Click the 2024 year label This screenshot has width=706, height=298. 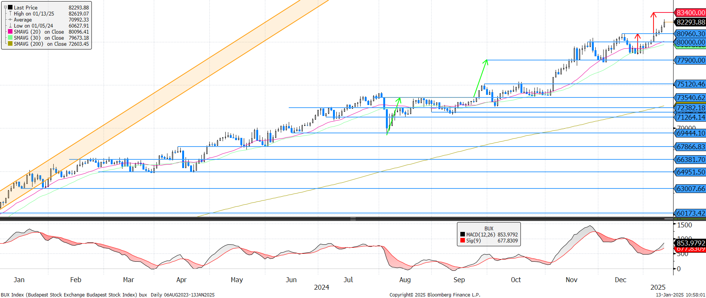coord(321,287)
